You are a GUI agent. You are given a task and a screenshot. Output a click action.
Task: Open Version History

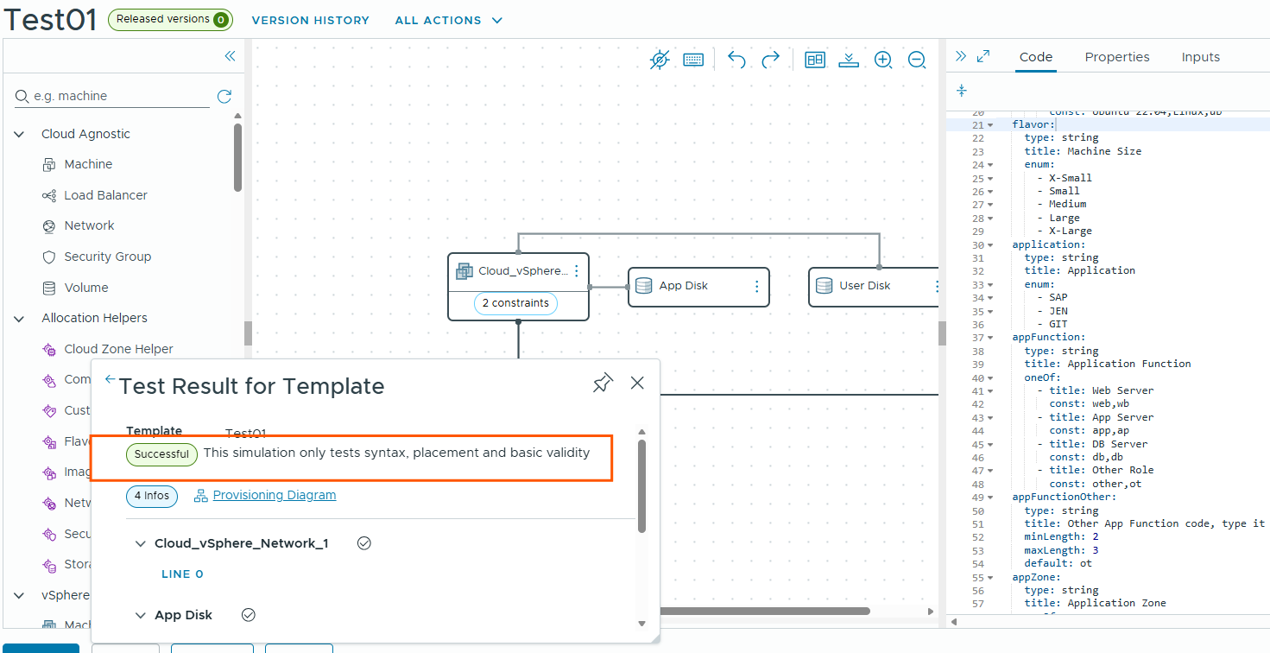click(310, 20)
